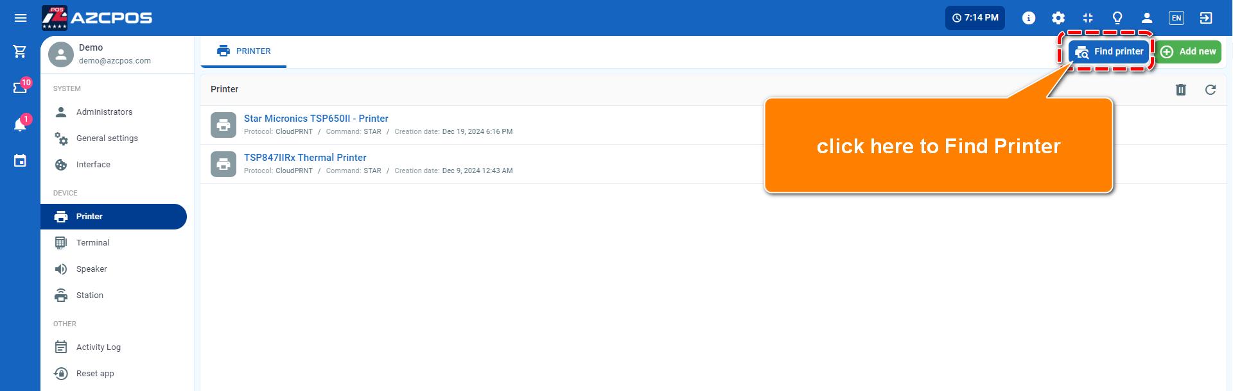Click the logout icon
Viewport: 1233px width, 391px height.
(x=1206, y=18)
